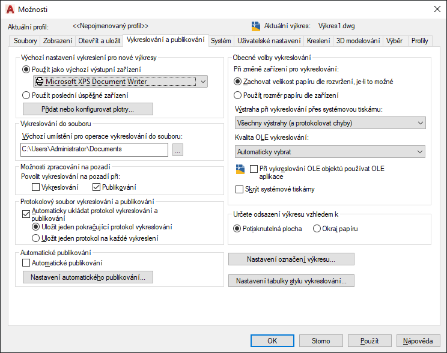
Task: Go to the Uživatelské nastavení tab
Action: [269, 41]
